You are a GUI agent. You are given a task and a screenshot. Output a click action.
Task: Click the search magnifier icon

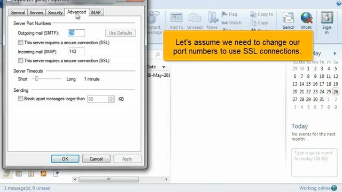coord(158,54)
